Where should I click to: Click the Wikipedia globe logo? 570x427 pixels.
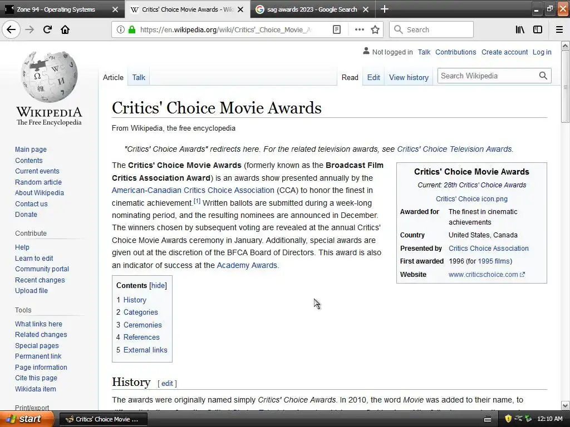point(49,77)
